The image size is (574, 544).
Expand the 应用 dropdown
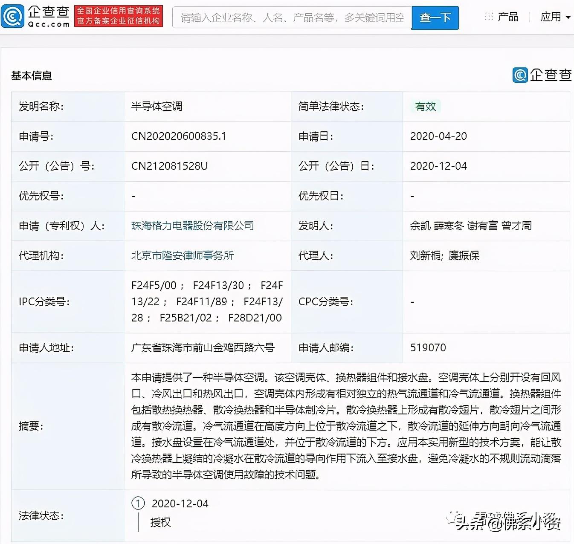[555, 17]
